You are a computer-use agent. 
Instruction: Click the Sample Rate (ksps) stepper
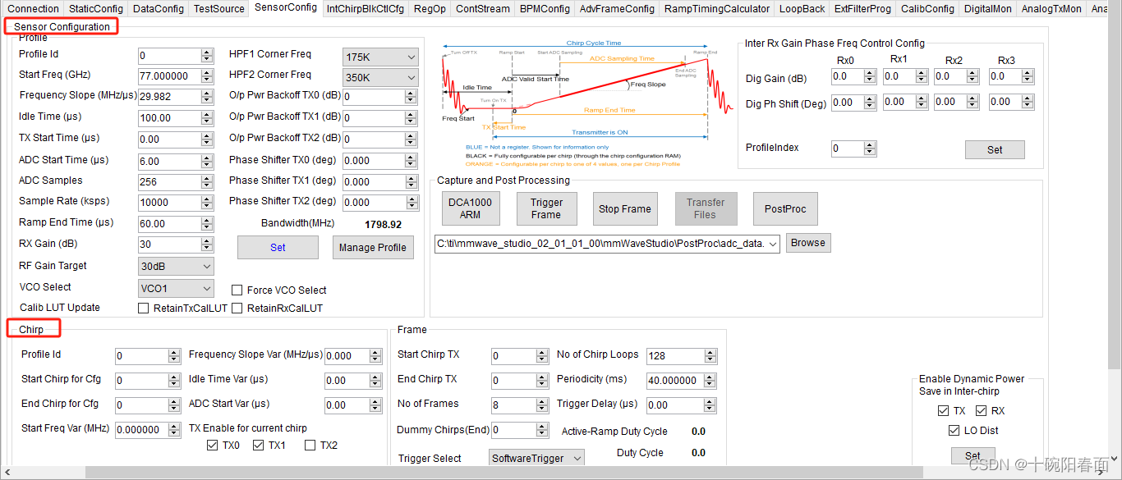tap(207, 203)
